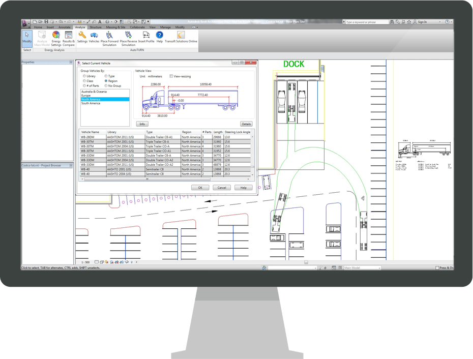Click the Save disk icon in quick access toolbar
This screenshot has width=473, height=359.
click(46, 22)
